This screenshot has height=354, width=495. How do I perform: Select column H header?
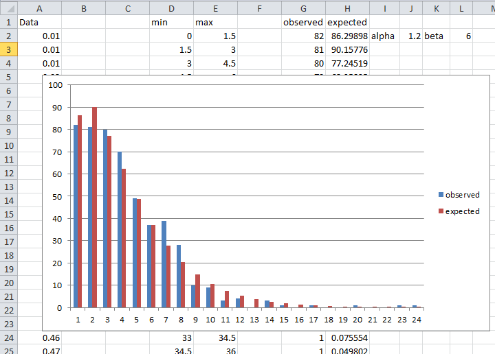[x=347, y=8]
